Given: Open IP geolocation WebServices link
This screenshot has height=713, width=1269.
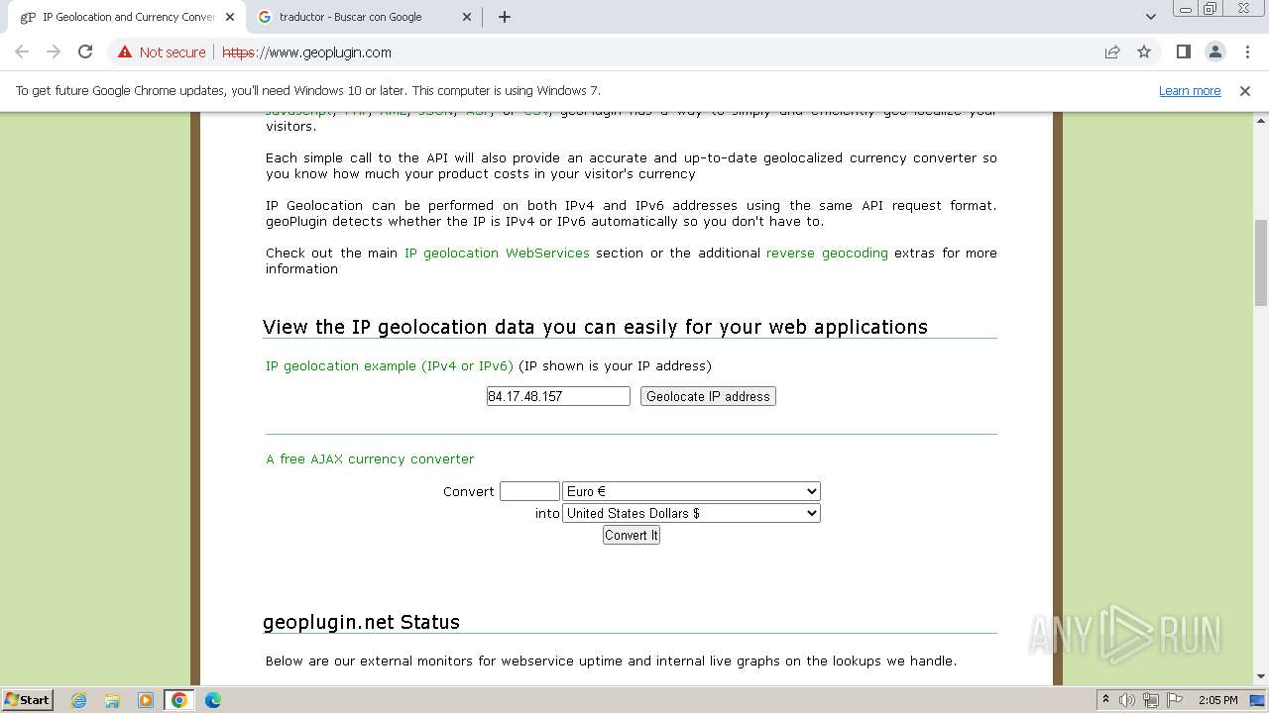Looking at the screenshot, I should pyautogui.click(x=497, y=254).
